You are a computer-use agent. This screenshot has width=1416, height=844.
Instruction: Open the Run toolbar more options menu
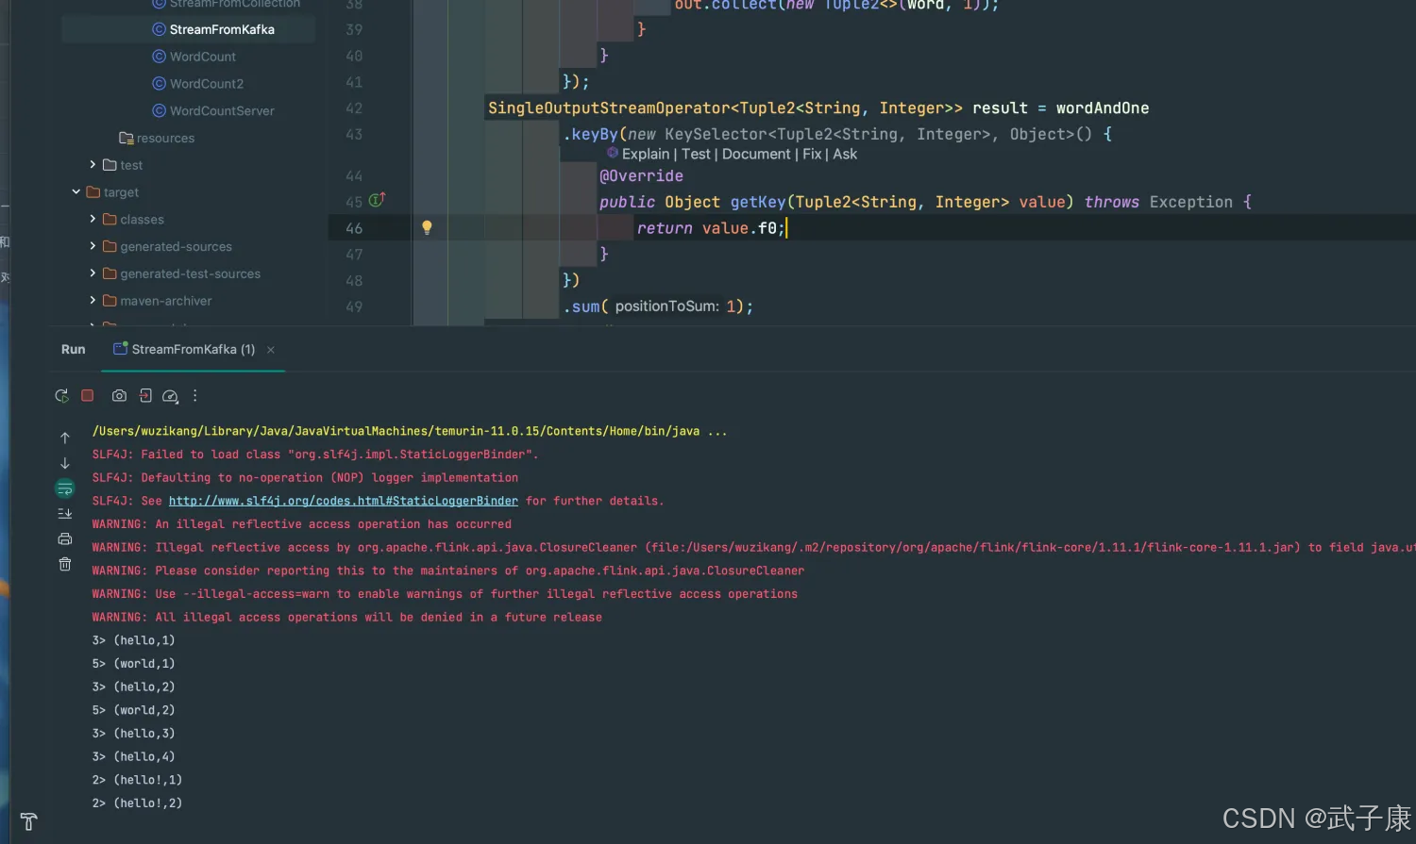195,396
